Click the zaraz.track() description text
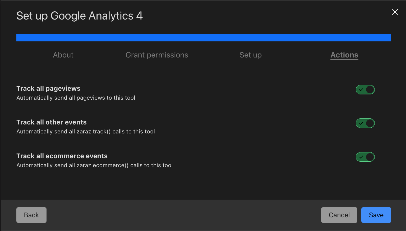 [x=86, y=131]
